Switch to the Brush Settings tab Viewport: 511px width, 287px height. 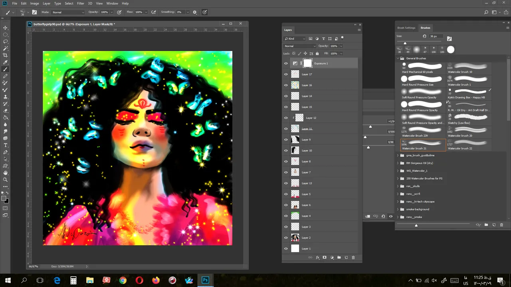pyautogui.click(x=406, y=28)
